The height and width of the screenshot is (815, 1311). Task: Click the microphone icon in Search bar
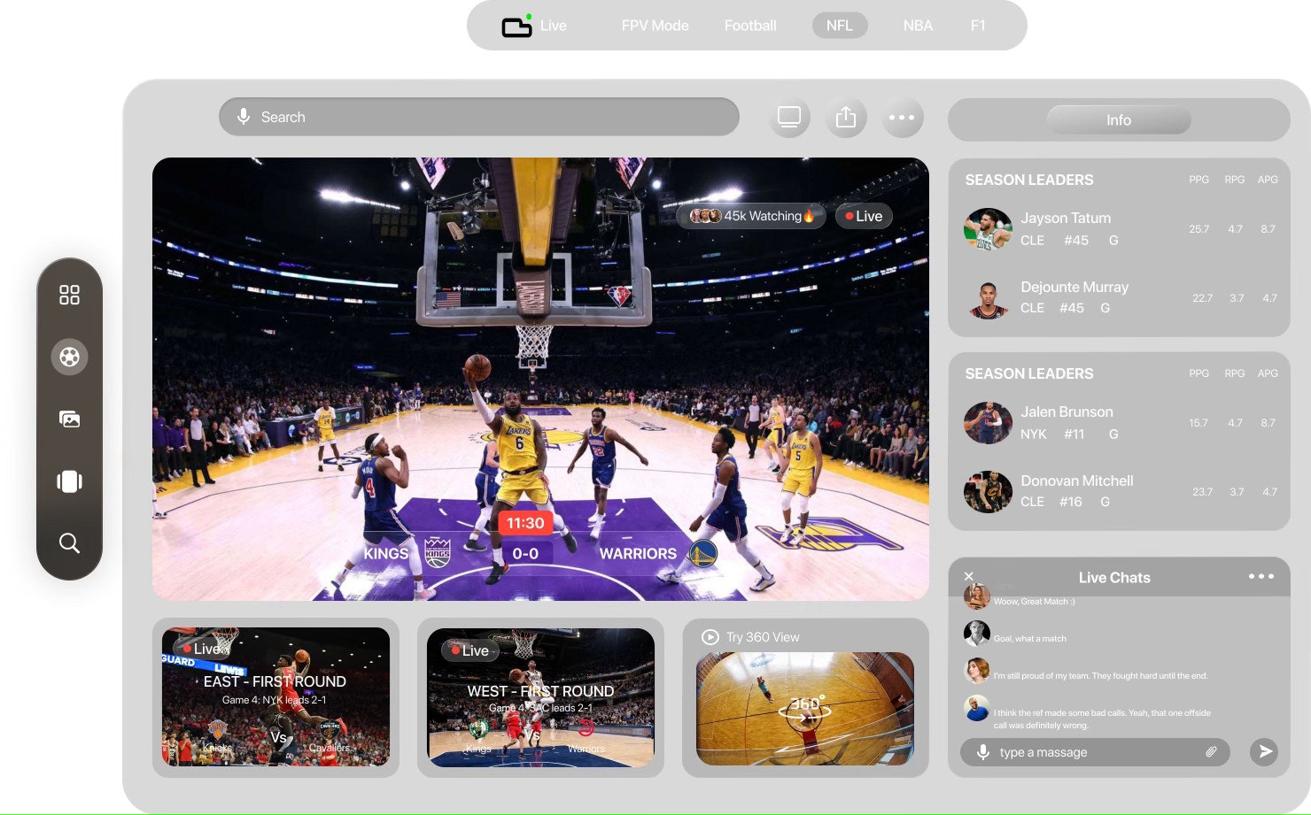[x=244, y=117]
